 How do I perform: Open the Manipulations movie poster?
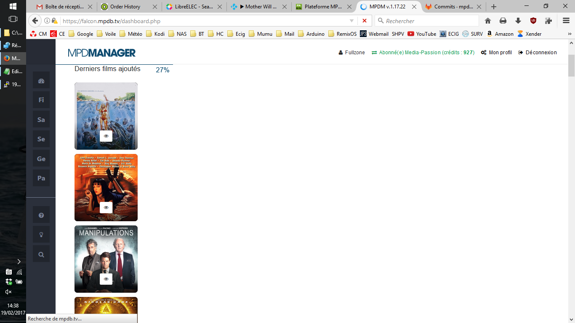point(106,259)
